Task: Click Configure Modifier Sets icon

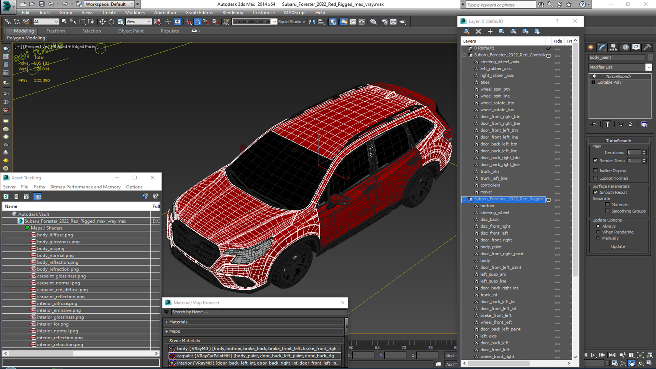Action: point(644,124)
